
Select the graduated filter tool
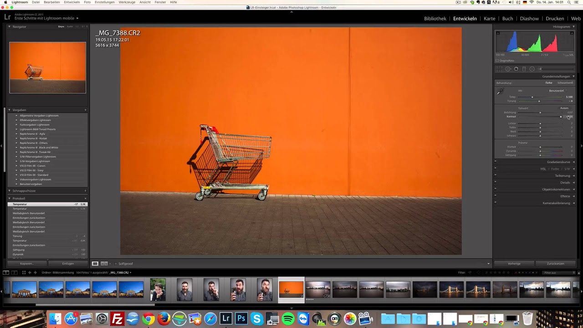click(524, 69)
